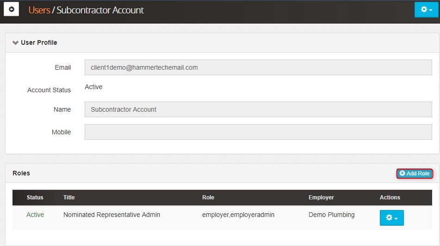The width and height of the screenshot is (440, 246).
Task: Click the Role column header
Action: (x=208, y=198)
